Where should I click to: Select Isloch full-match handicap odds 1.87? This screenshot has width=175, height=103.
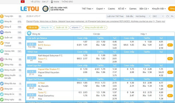pos(85,42)
